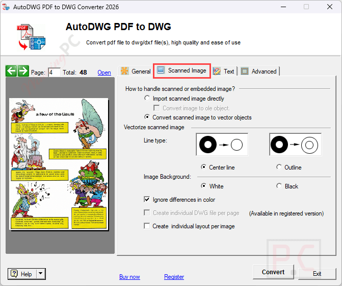The width and height of the screenshot is (342, 286).
Task: Click the Exit button
Action: tap(317, 274)
